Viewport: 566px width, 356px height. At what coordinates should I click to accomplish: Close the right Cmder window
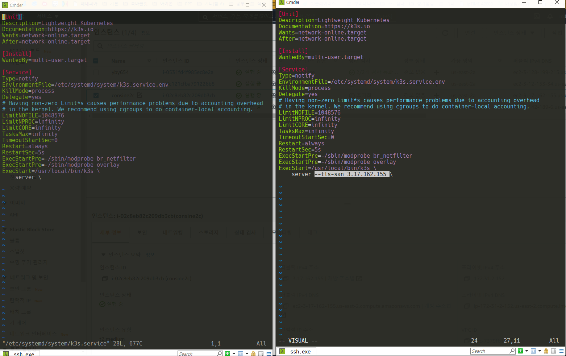[x=557, y=3]
